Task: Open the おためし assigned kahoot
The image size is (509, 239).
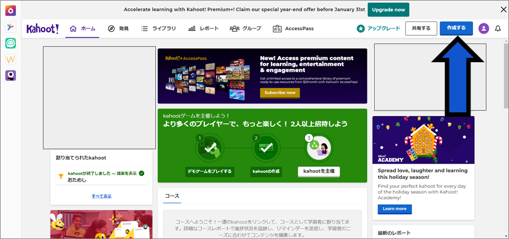Action: tap(101, 176)
